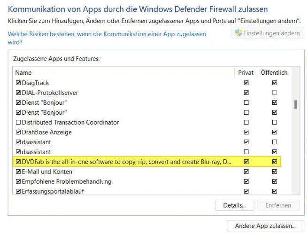Toggle the DiagTrack name checkbox

tap(18, 83)
